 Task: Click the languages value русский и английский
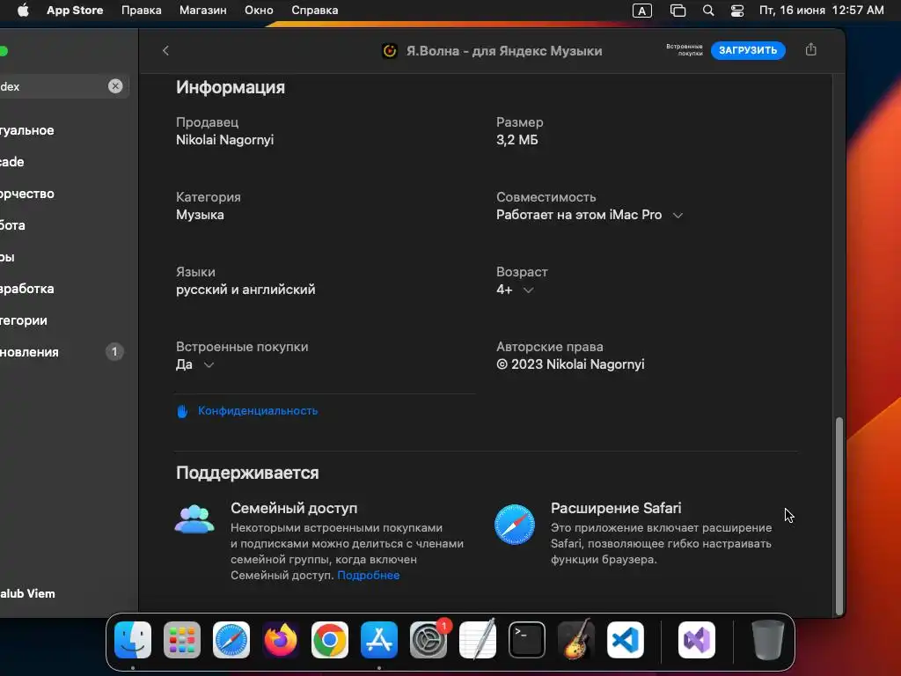pyautogui.click(x=245, y=290)
